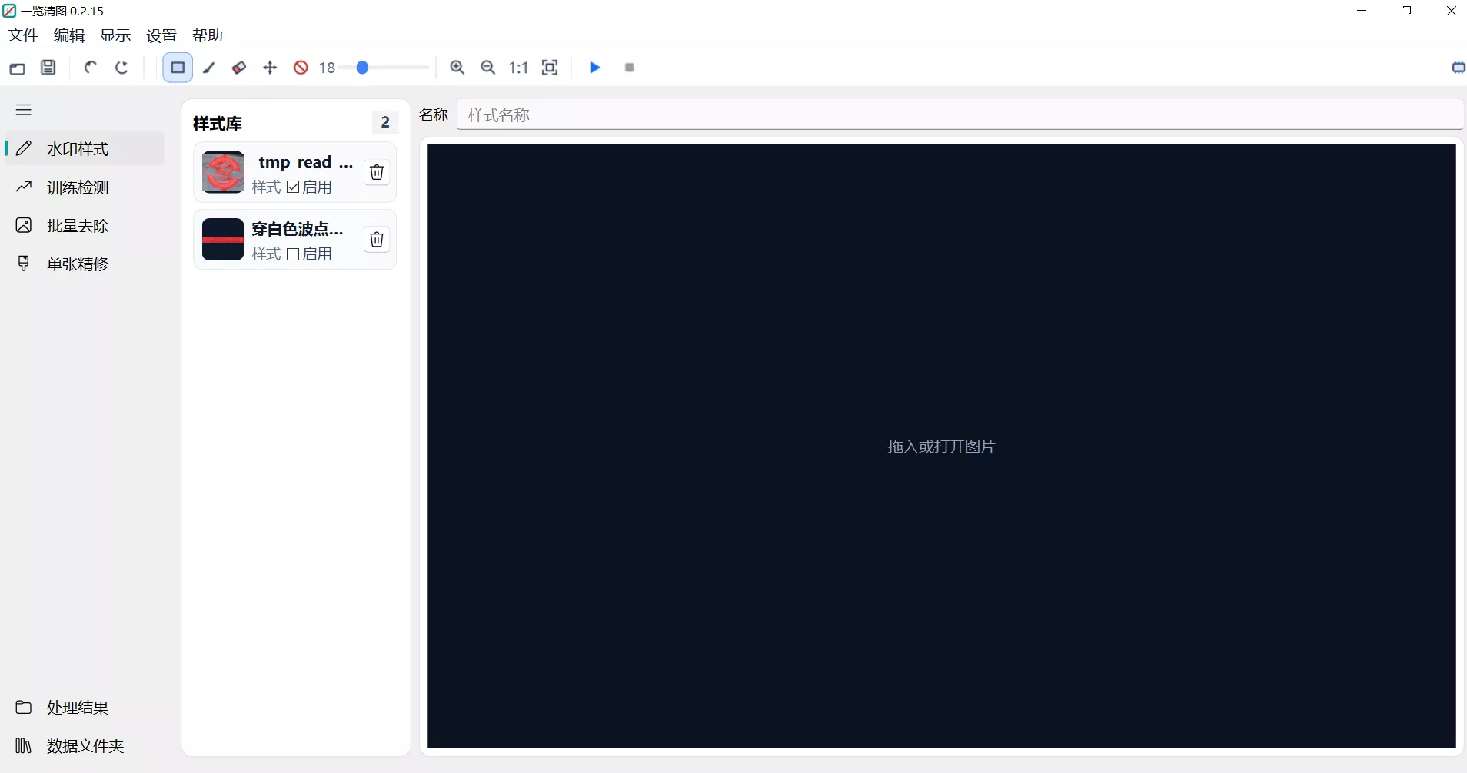Go to 水印样式 section
Image resolution: width=1467 pixels, height=773 pixels.
point(85,148)
